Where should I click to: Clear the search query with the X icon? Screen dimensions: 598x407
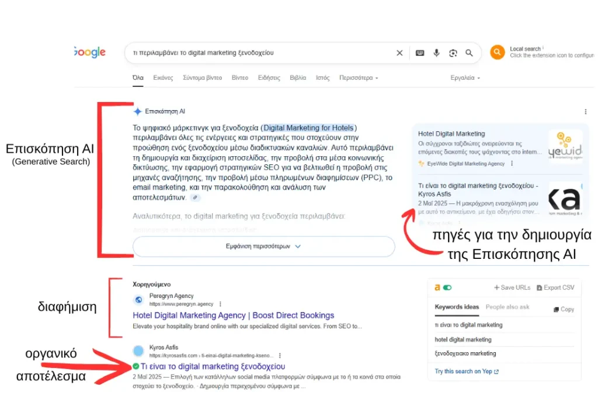pyautogui.click(x=399, y=53)
